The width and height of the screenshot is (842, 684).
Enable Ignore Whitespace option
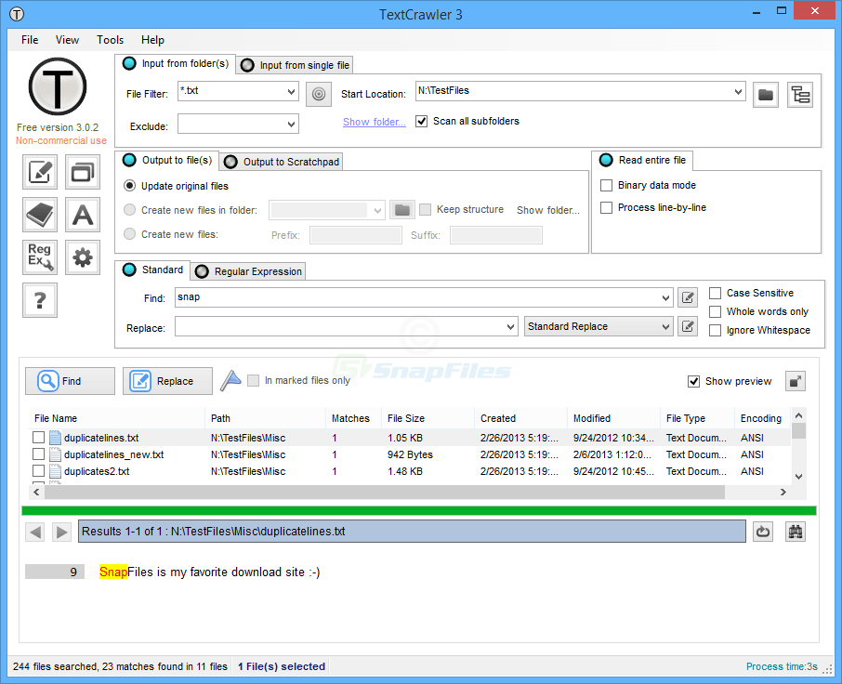coord(715,331)
